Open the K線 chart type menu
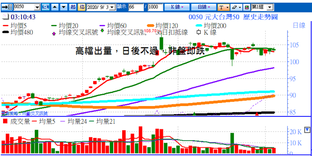The image size is (312, 156). pyautogui.click(x=177, y=7)
